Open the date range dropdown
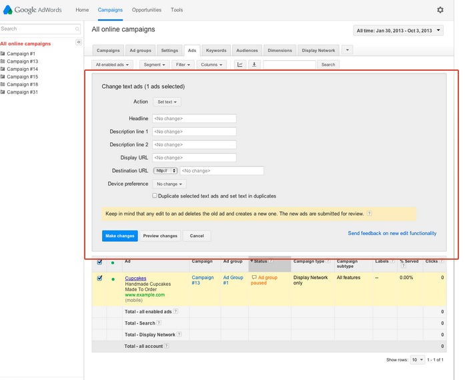The width and height of the screenshot is (465, 380). [x=398, y=31]
